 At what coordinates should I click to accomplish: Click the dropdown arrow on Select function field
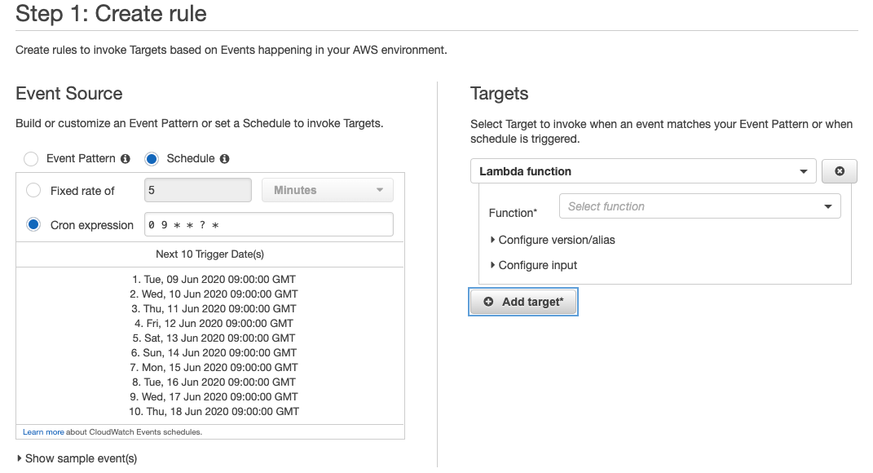(x=829, y=206)
